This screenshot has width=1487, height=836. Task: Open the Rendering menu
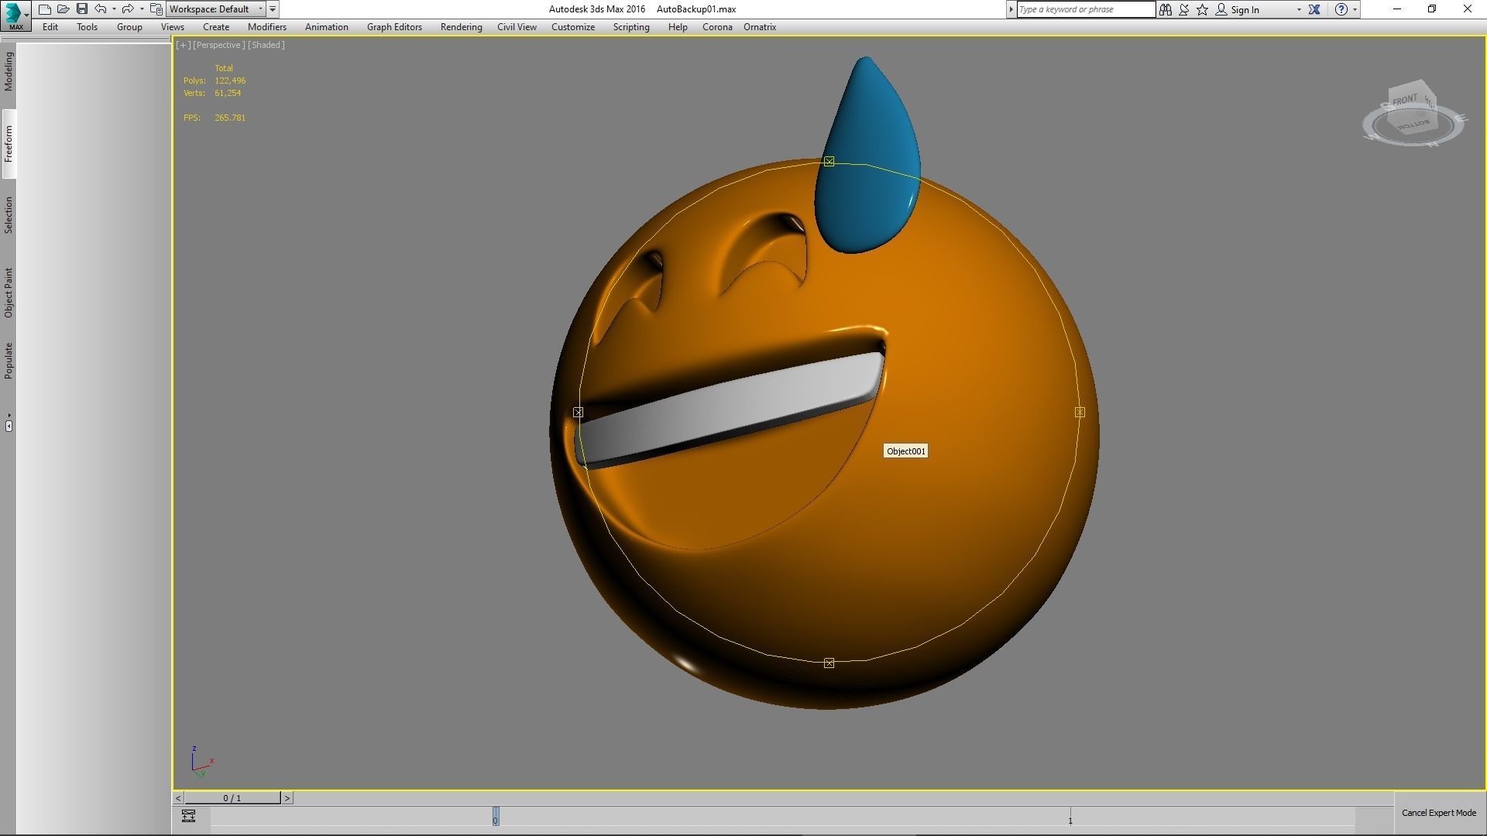tap(461, 27)
